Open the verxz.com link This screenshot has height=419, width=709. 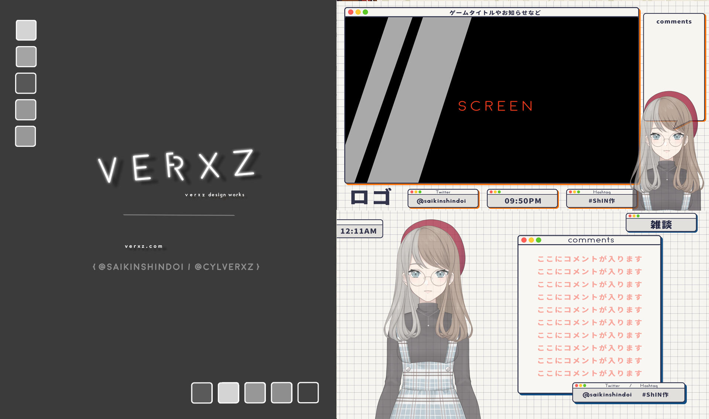tap(144, 246)
